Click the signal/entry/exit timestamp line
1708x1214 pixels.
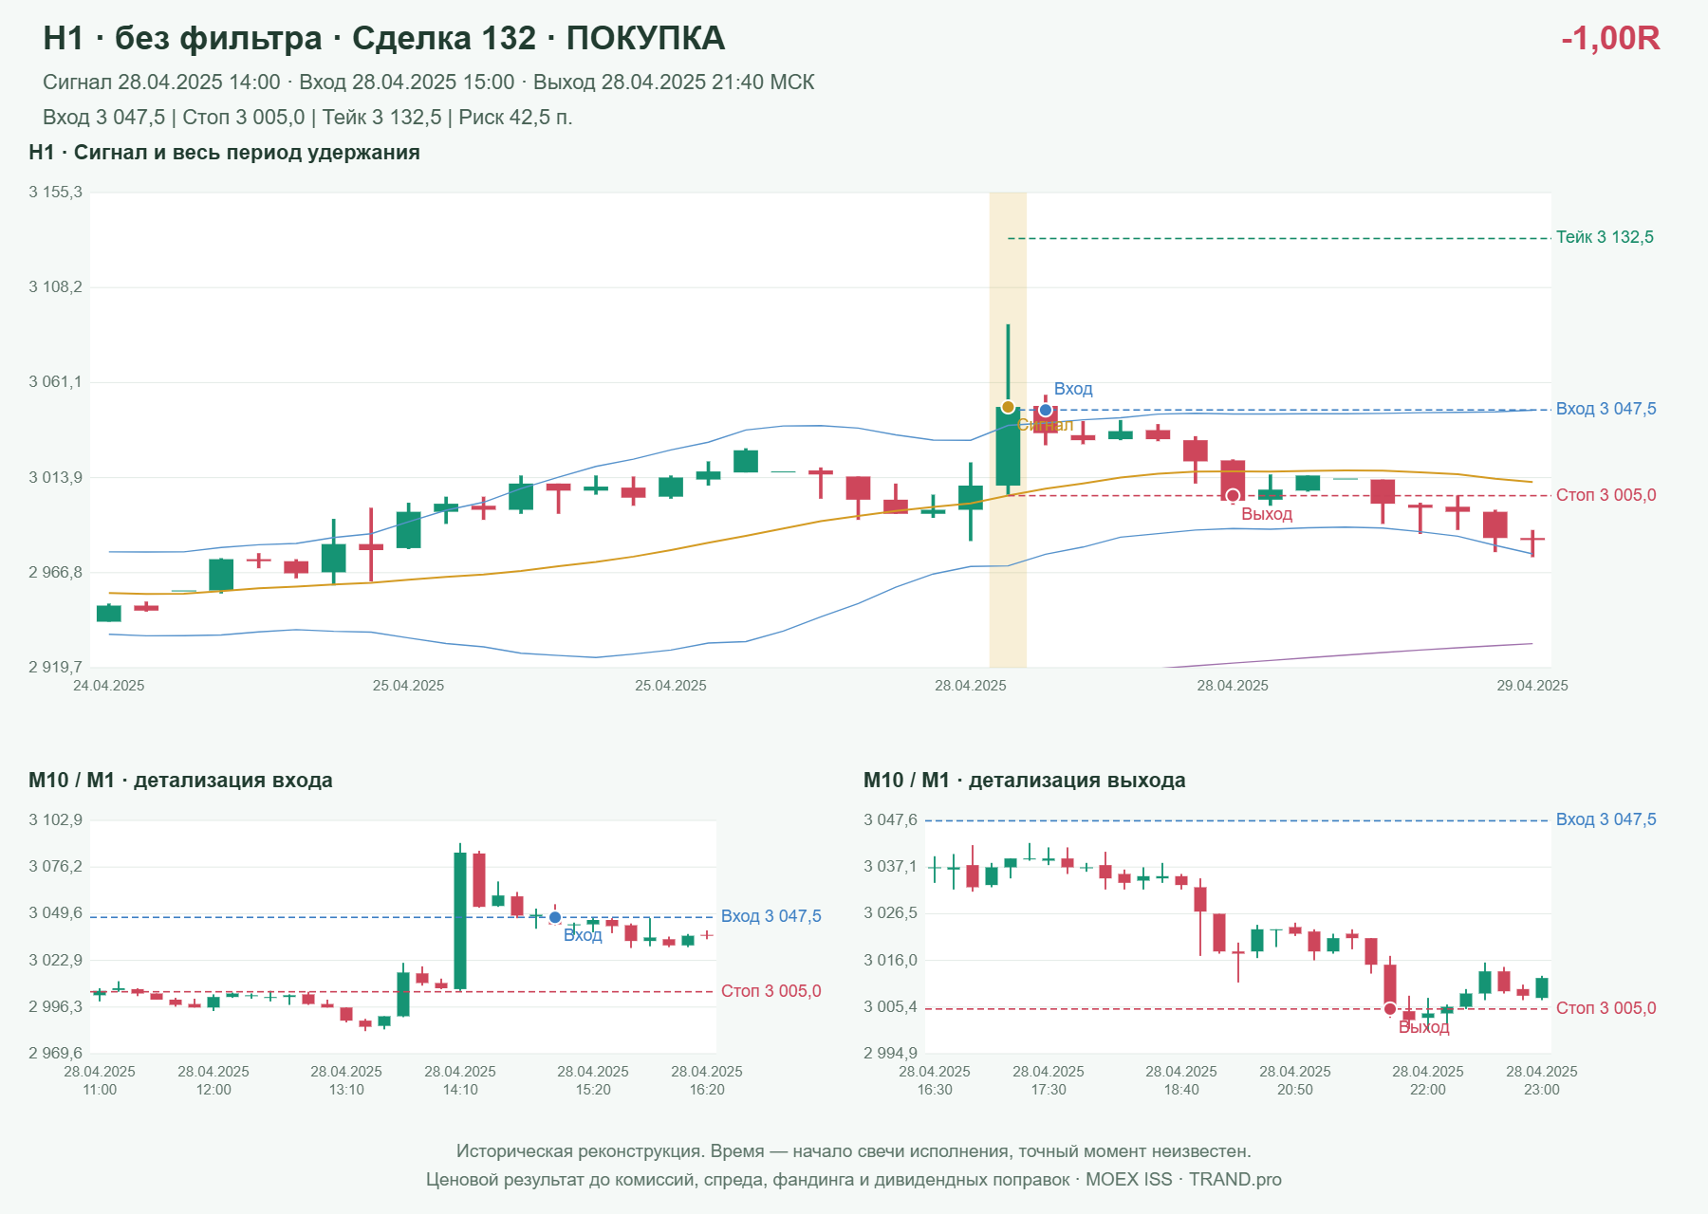point(429,83)
